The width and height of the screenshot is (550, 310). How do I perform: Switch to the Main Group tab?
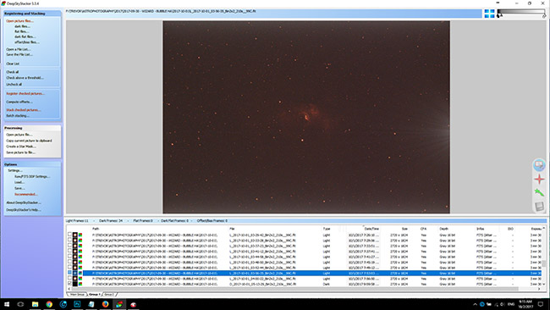click(x=77, y=295)
